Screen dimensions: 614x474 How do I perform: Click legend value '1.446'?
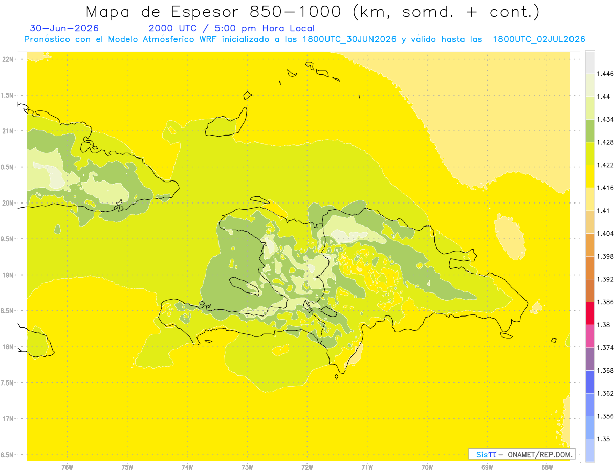605,74
